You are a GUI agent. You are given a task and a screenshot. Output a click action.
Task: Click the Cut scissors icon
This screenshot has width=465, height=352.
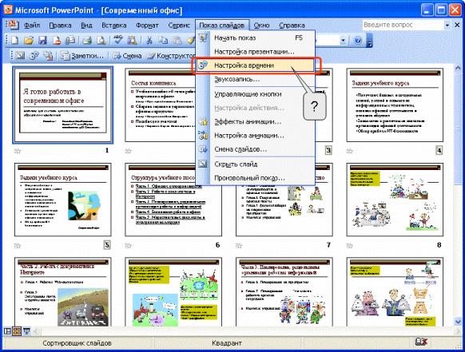pyautogui.click(x=149, y=40)
